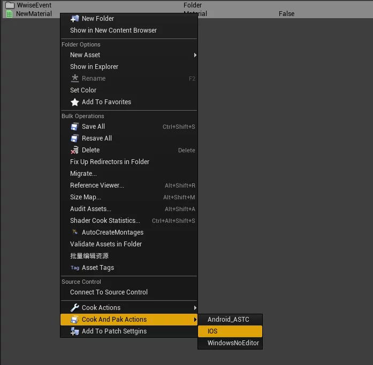This screenshot has width=373, height=365.
Task: Click the Add To Favorites star icon
Action: click(x=75, y=102)
